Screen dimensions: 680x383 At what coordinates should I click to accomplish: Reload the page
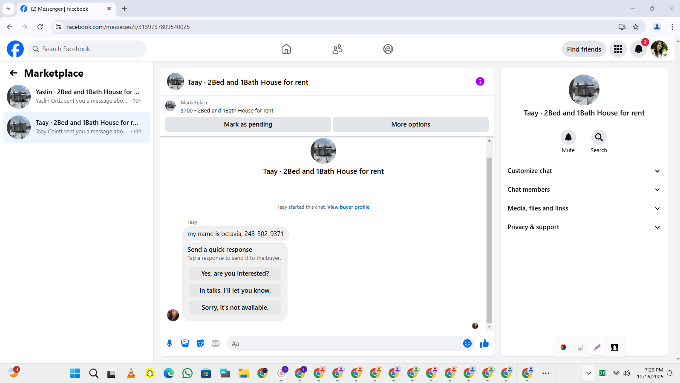click(40, 27)
